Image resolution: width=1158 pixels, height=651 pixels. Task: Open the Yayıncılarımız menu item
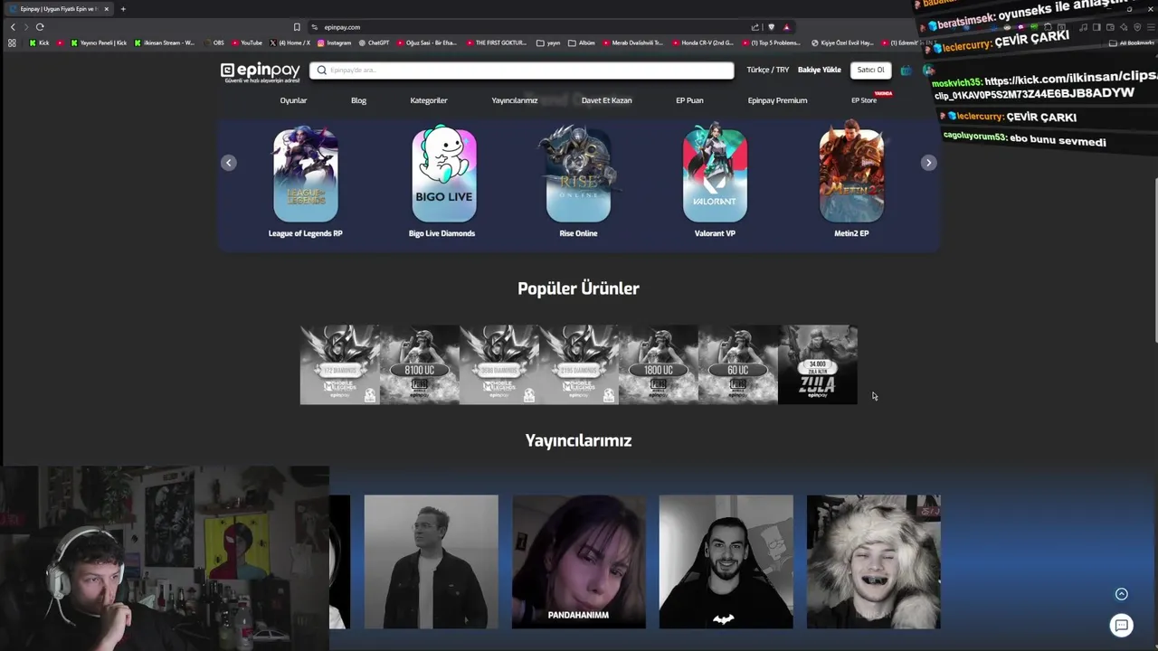point(515,100)
